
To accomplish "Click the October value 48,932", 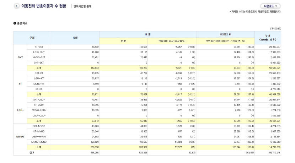I will [95, 47].
